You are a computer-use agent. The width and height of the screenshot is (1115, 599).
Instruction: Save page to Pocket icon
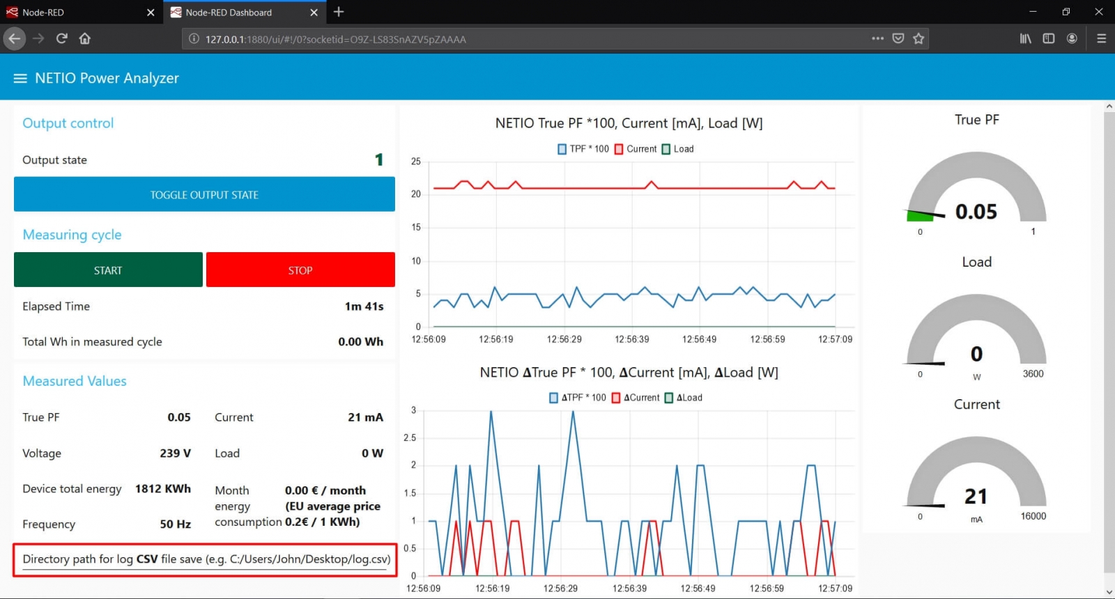898,38
